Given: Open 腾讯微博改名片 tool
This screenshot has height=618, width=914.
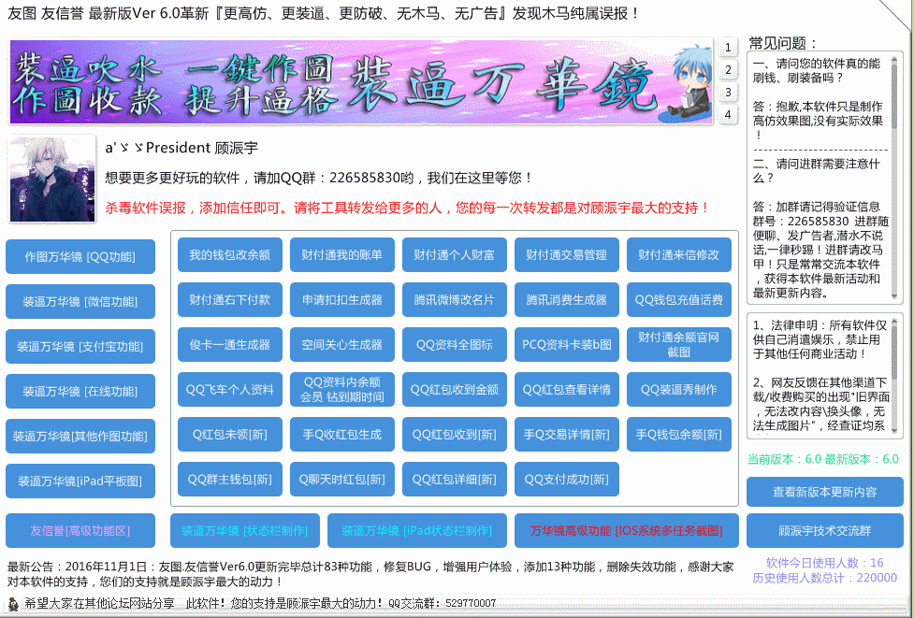Looking at the screenshot, I should click(454, 299).
